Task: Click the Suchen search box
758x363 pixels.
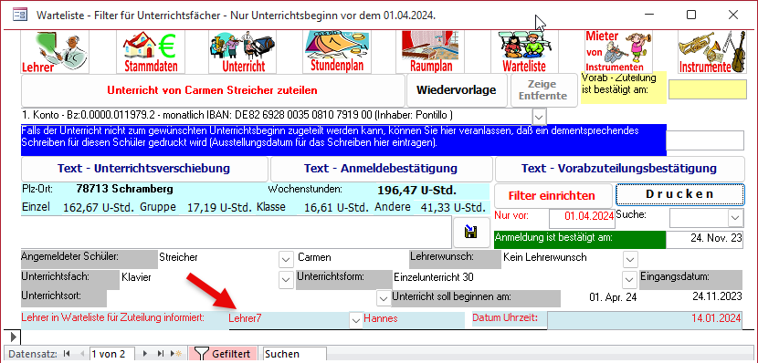Action: tap(295, 354)
